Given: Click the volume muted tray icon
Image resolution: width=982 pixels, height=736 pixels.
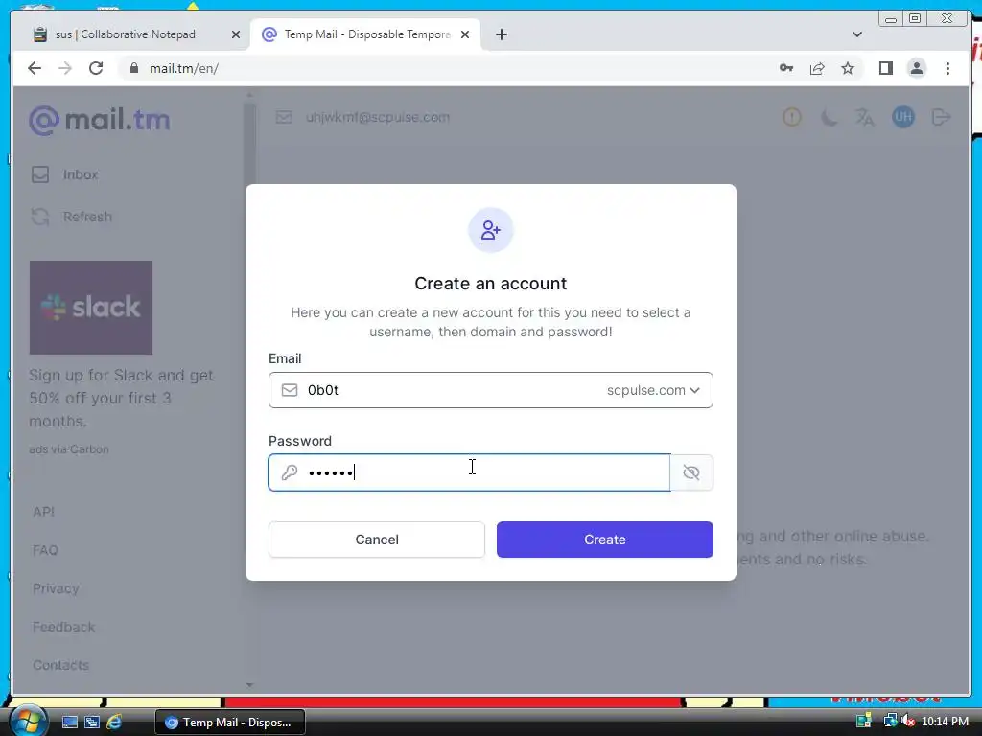Looking at the screenshot, I should pyautogui.click(x=907, y=722).
